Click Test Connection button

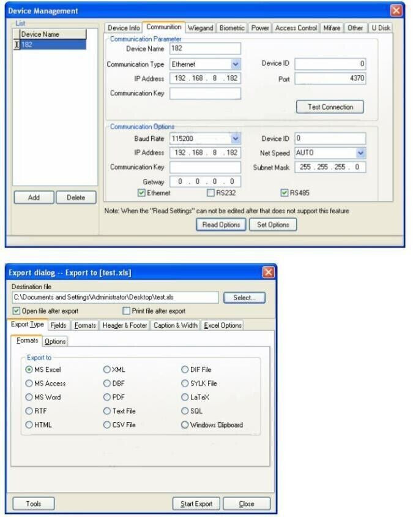[330, 107]
